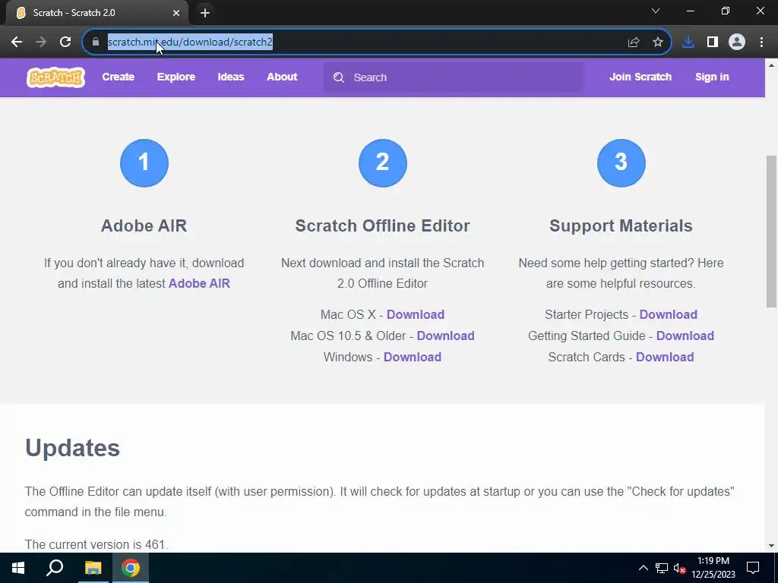Toggle the Chrome side panel icon
This screenshot has height=583, width=778.
pos(713,43)
